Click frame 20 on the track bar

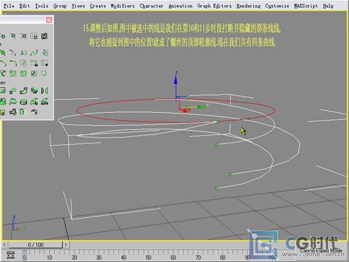pos(74,257)
